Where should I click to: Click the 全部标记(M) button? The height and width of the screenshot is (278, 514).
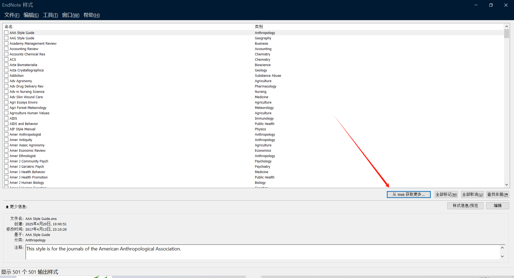point(446,195)
